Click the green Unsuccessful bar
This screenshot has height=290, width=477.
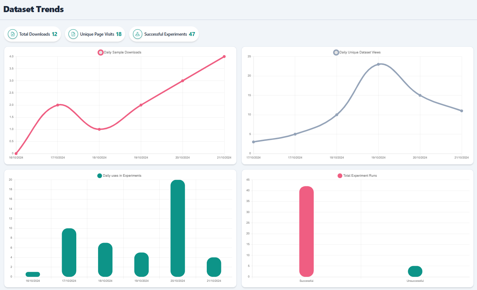[415, 271]
